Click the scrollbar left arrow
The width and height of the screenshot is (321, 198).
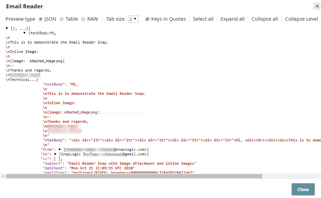pyautogui.click(x=3, y=176)
